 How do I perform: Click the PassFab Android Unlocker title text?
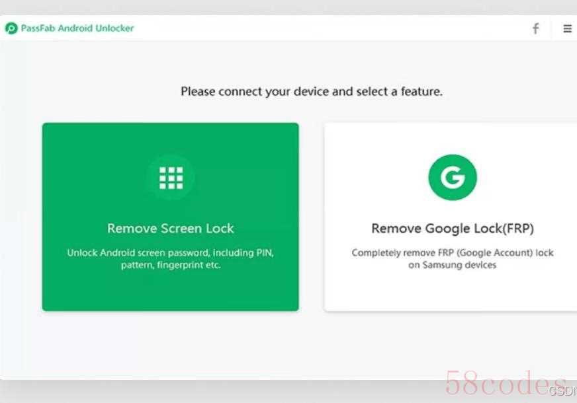[77, 28]
